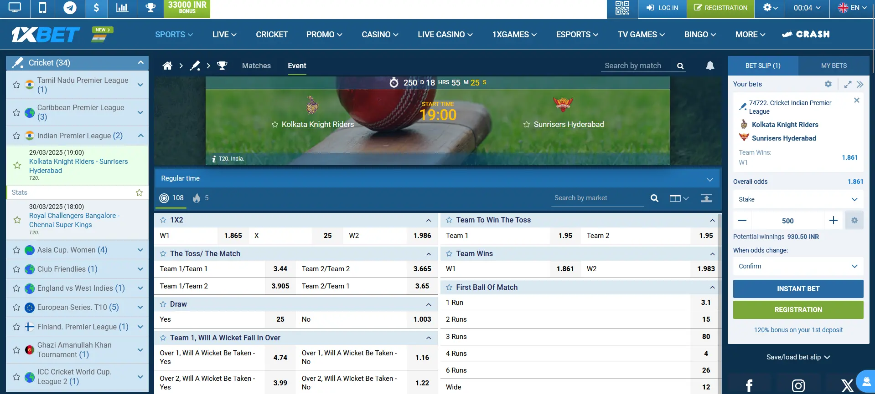Click the INSTANT BET button
Viewport: 875px width, 394px height.
(798, 289)
